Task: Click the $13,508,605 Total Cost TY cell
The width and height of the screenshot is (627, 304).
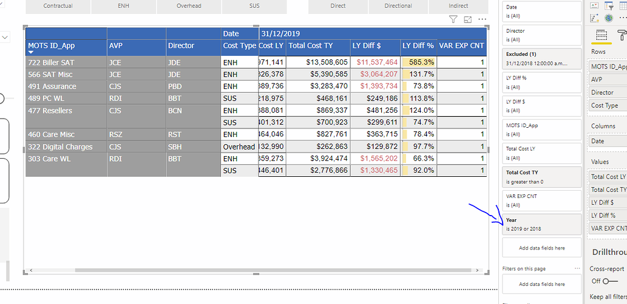Action: [318, 62]
